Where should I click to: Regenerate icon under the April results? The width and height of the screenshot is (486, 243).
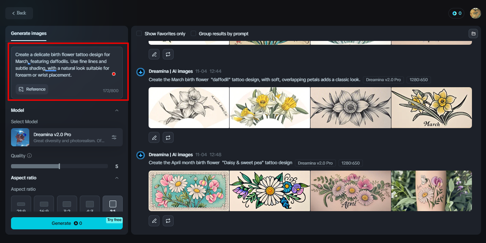point(168,221)
